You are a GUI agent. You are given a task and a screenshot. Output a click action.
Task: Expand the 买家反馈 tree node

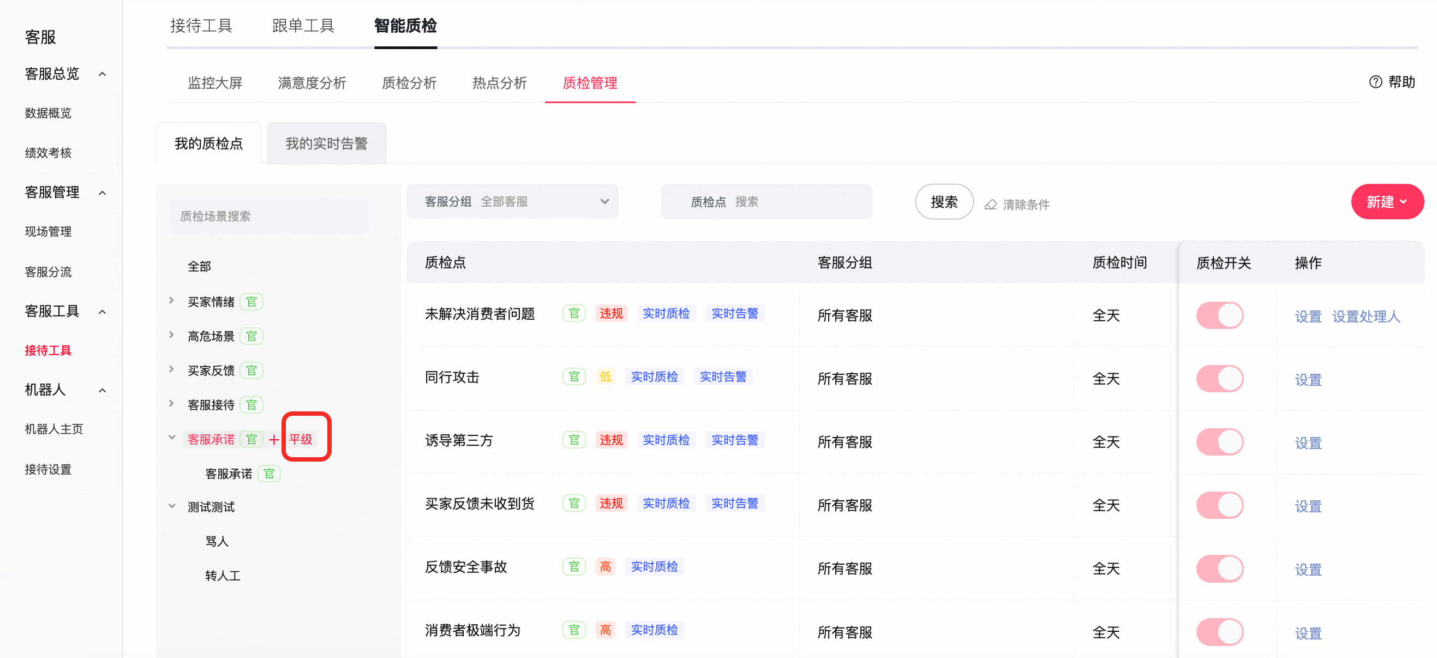tap(171, 369)
